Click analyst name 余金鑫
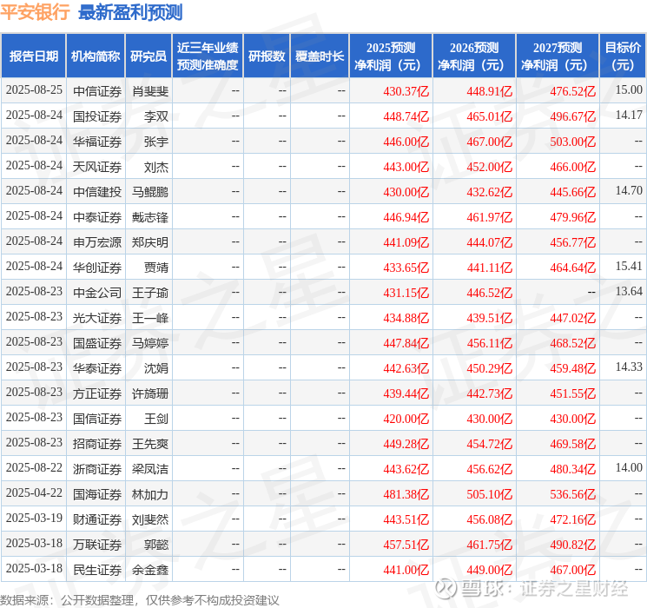This screenshot has width=647, height=608. pos(150,570)
